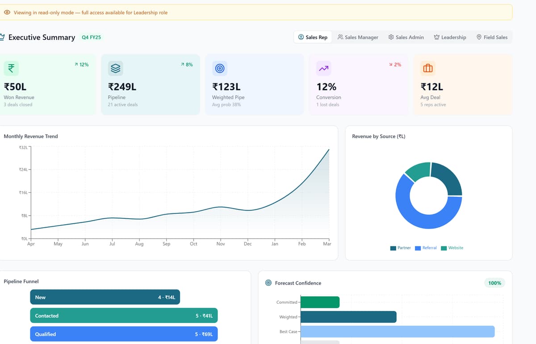This screenshot has width=536, height=344.
Task: Click the Monthly Revenue Trend title
Action: (31, 136)
